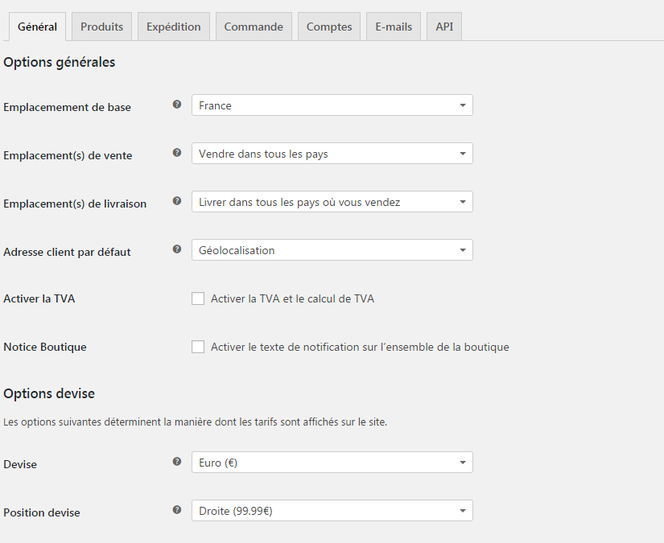Expand the Vendre dans tous les pays dropdown
664x543 pixels.
332,153
